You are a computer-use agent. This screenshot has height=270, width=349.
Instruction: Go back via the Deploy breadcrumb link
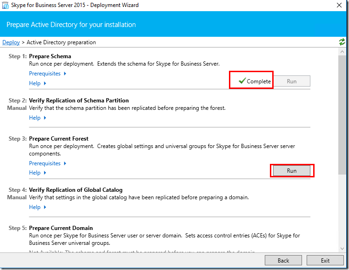(11, 42)
